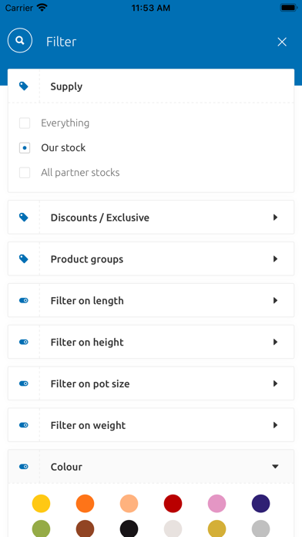Pick the red colour swatch
The width and height of the screenshot is (302, 537).
coord(173,503)
